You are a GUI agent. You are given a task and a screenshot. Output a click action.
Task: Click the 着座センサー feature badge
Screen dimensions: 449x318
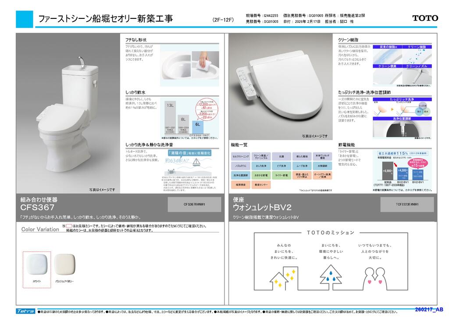(x=261, y=184)
